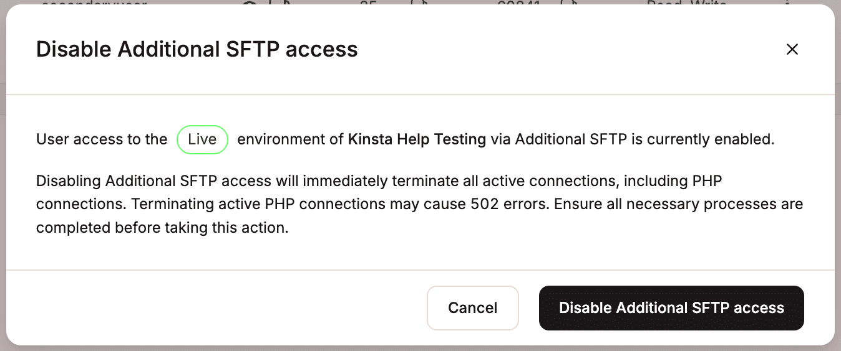Click the 'User access to the' text
The image size is (841, 351).
(x=102, y=139)
